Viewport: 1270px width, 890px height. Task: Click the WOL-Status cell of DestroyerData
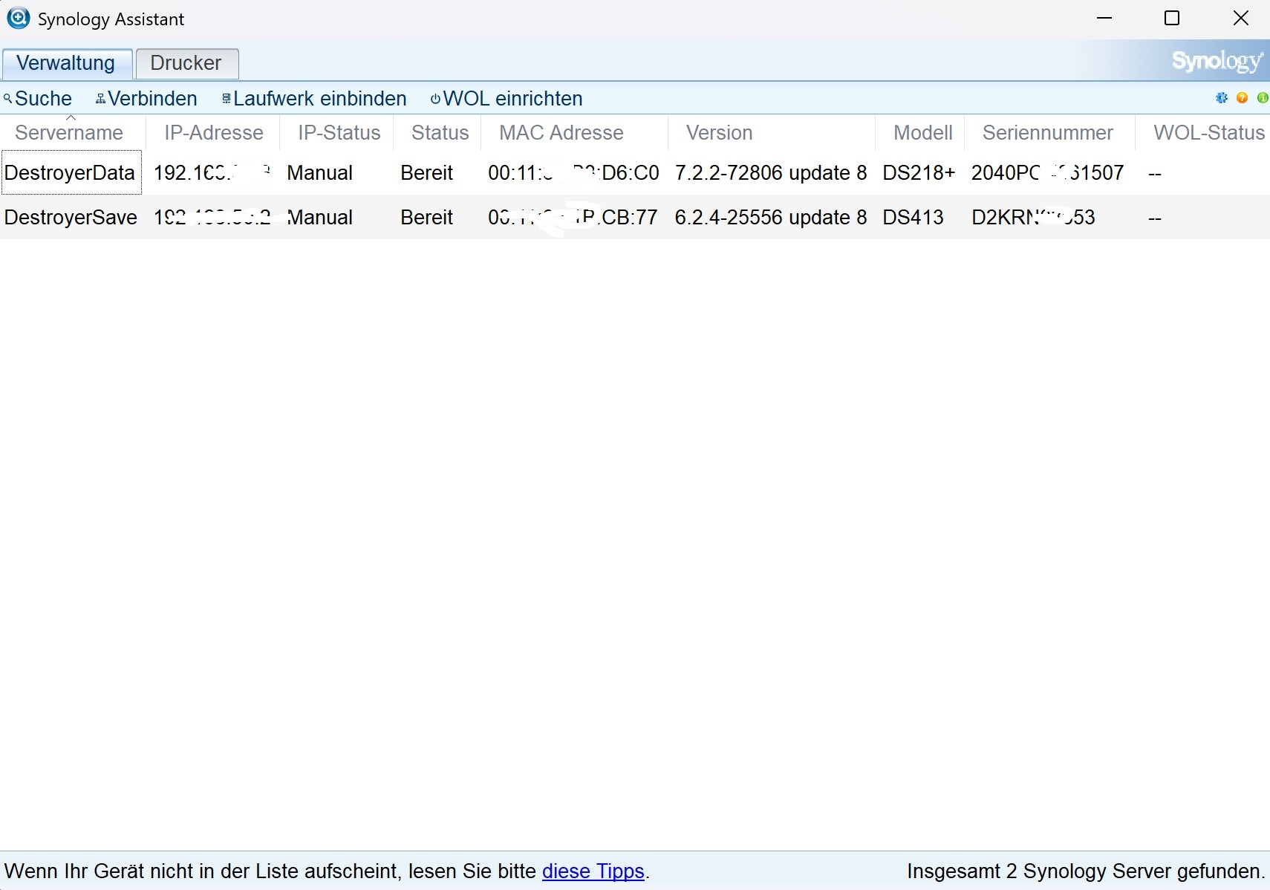coord(1155,174)
